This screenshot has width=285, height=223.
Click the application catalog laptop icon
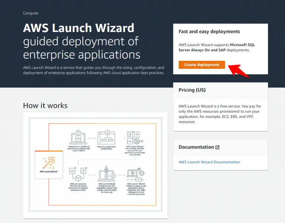tap(78, 137)
